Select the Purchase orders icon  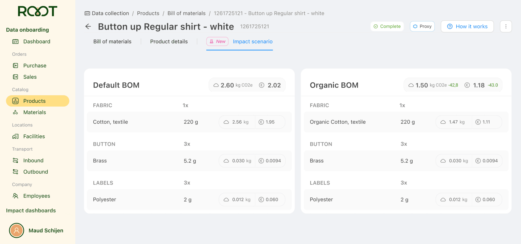[16, 65]
